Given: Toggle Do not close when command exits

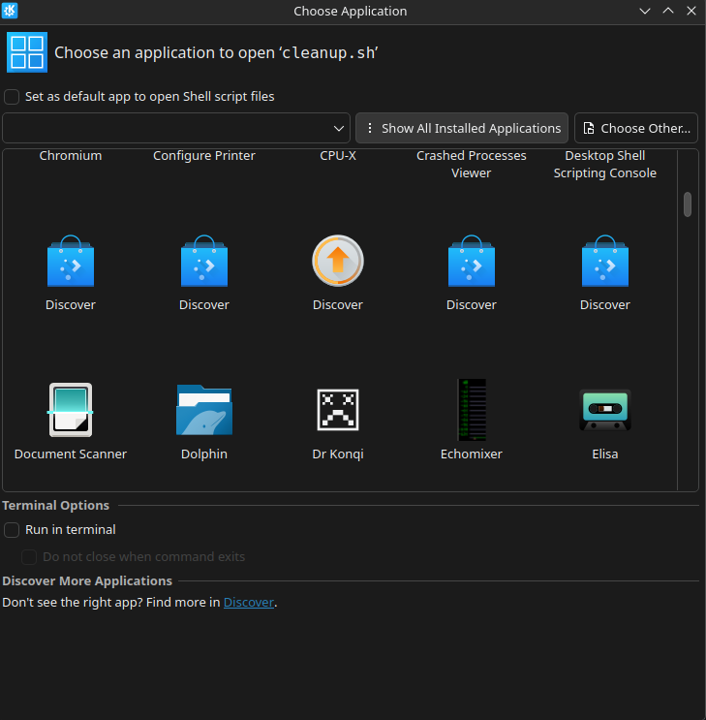Looking at the screenshot, I should click(29, 557).
